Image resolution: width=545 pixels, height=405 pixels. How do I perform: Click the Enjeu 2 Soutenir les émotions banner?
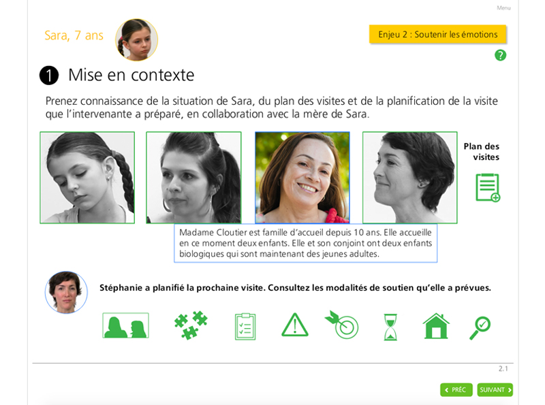437,35
